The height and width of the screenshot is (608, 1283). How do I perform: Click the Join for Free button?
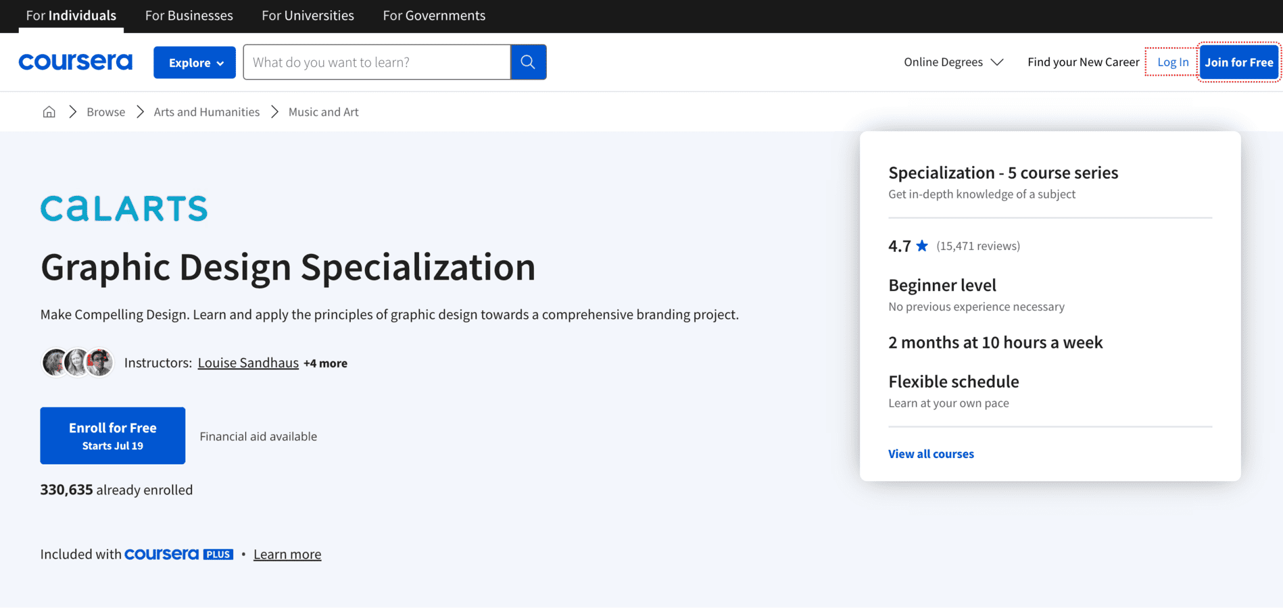click(x=1238, y=62)
